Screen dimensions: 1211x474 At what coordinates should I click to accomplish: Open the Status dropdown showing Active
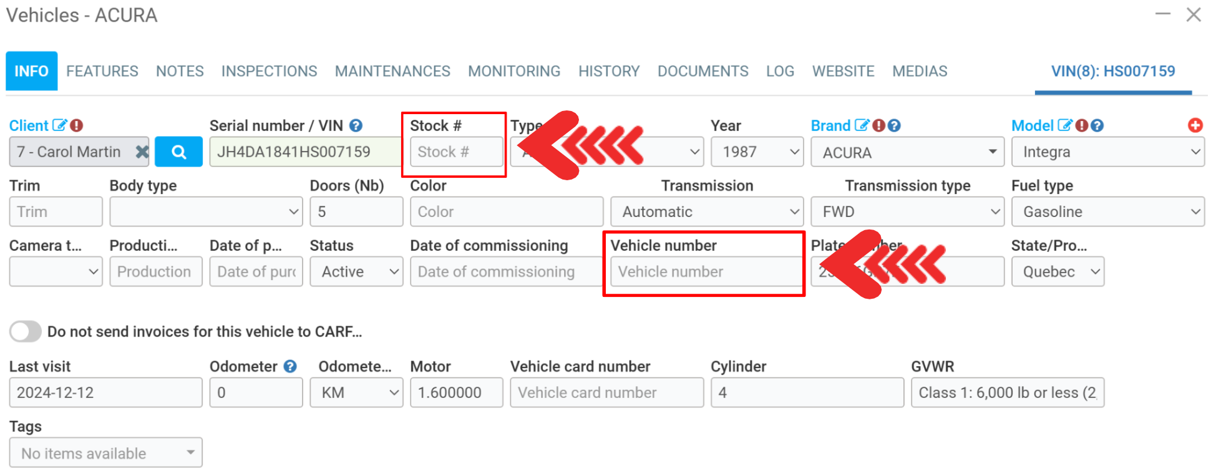point(356,272)
